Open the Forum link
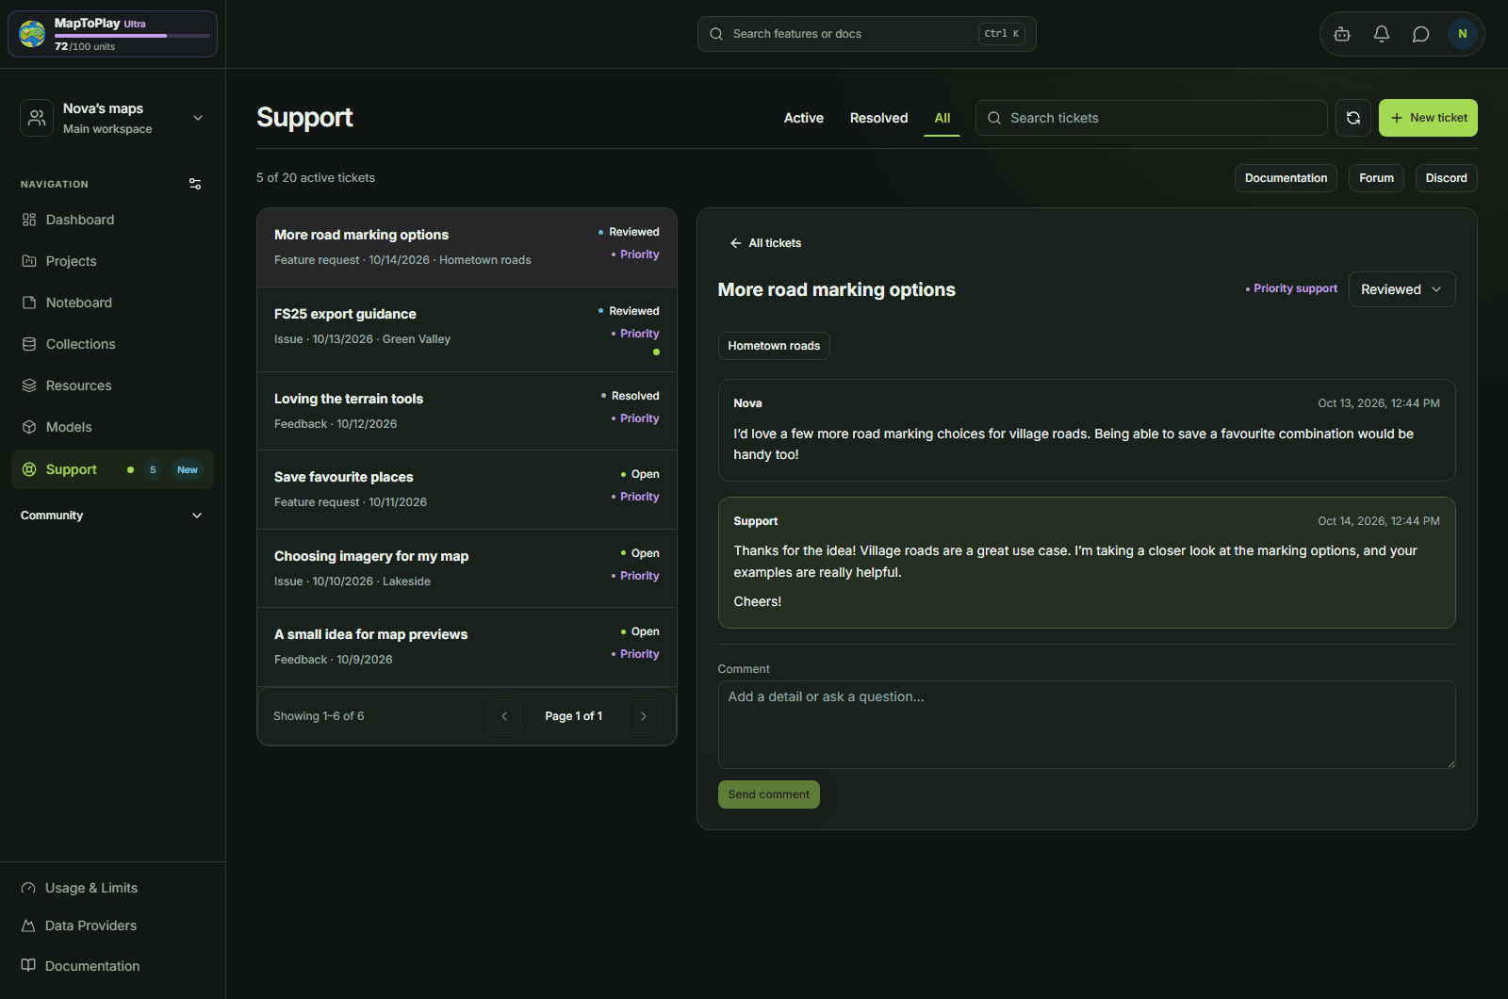 click(1377, 178)
